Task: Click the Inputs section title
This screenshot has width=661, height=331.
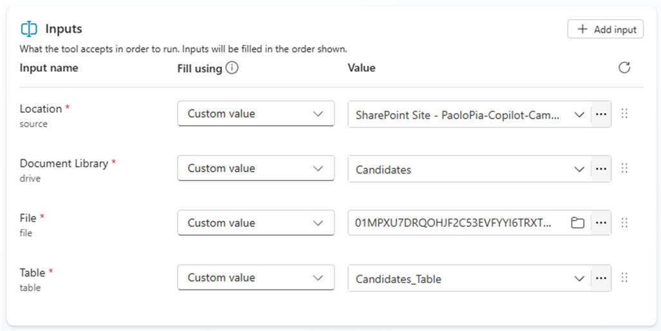Action: [64, 29]
